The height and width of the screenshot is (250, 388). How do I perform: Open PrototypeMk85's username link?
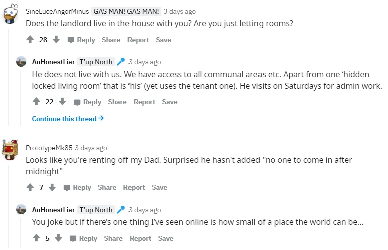pos(49,148)
